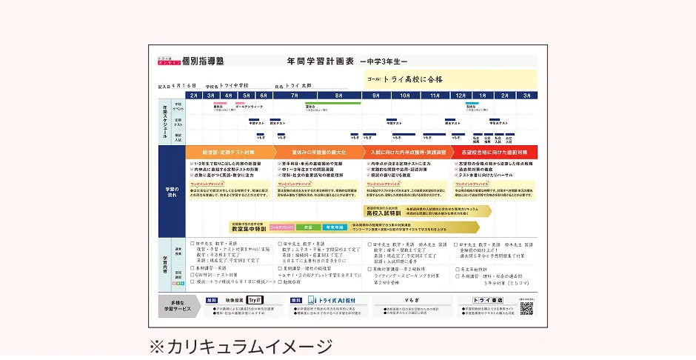Image resolution: width=696 pixels, height=360 pixels.
Task: Click the school name トライ中学校
Action: [234, 85]
